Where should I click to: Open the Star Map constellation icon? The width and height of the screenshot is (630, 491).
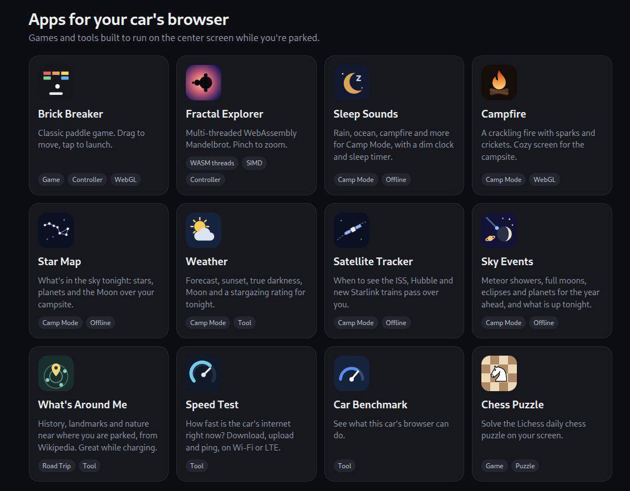(x=56, y=230)
